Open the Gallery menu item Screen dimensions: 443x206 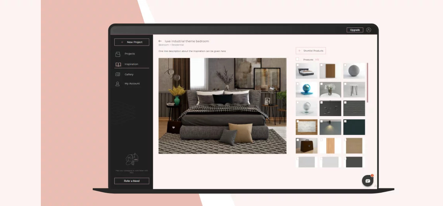coord(129,75)
